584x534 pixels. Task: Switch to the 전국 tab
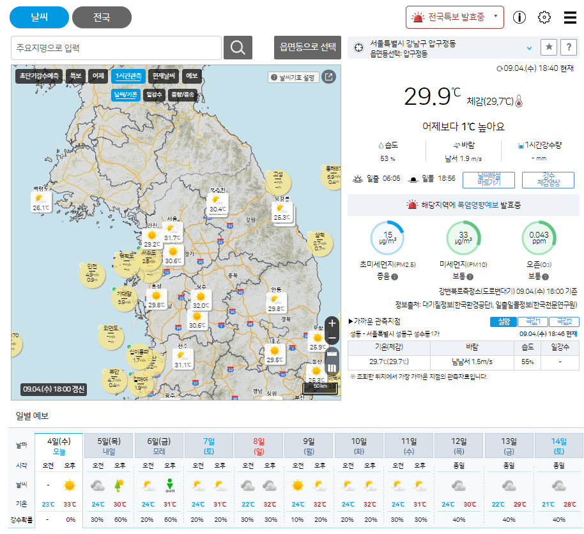[101, 17]
